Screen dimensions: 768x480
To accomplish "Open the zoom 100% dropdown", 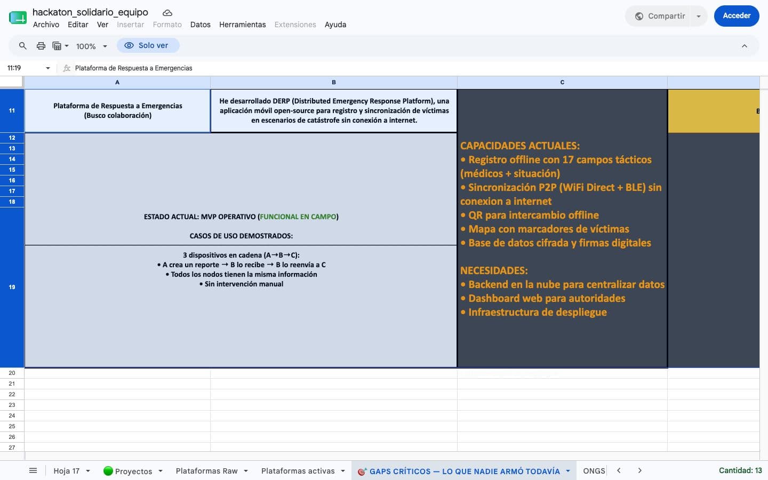I will 91,46.
